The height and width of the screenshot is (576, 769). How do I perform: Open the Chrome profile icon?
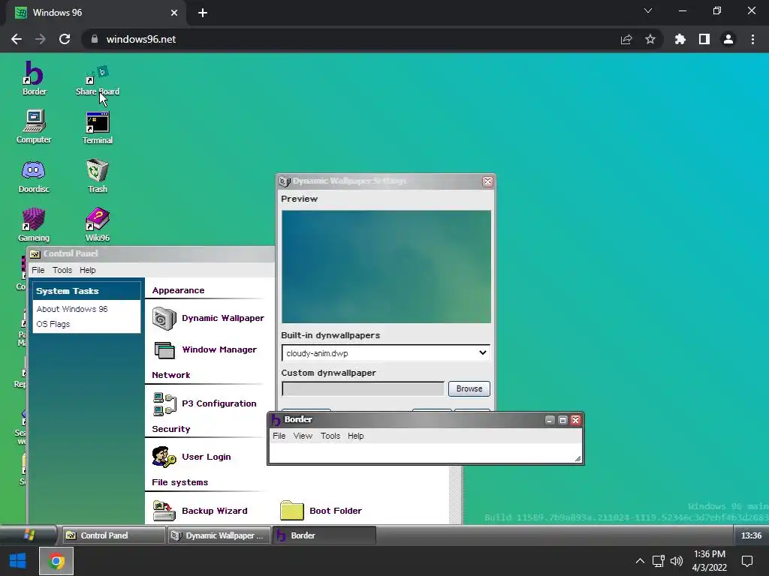tap(728, 39)
